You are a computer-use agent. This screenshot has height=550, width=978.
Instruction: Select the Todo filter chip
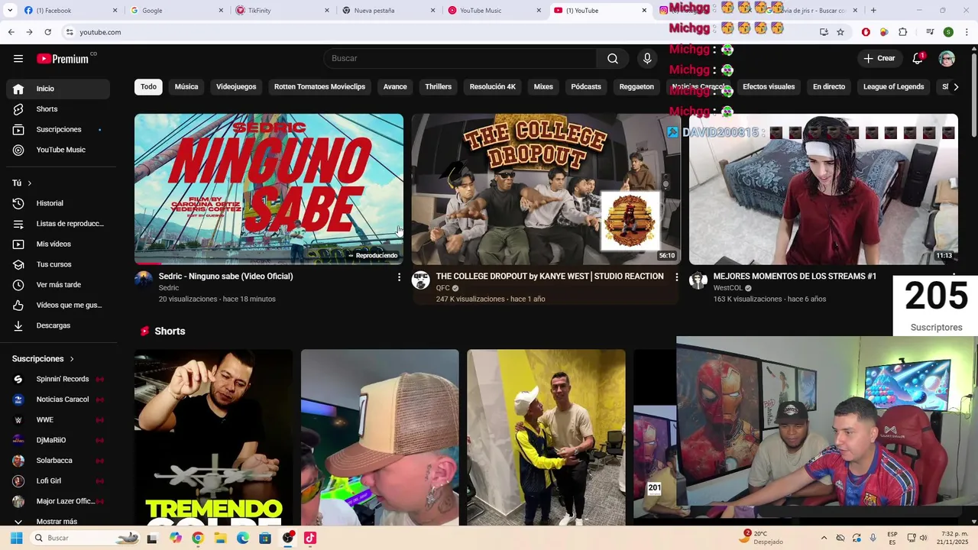[x=148, y=87]
